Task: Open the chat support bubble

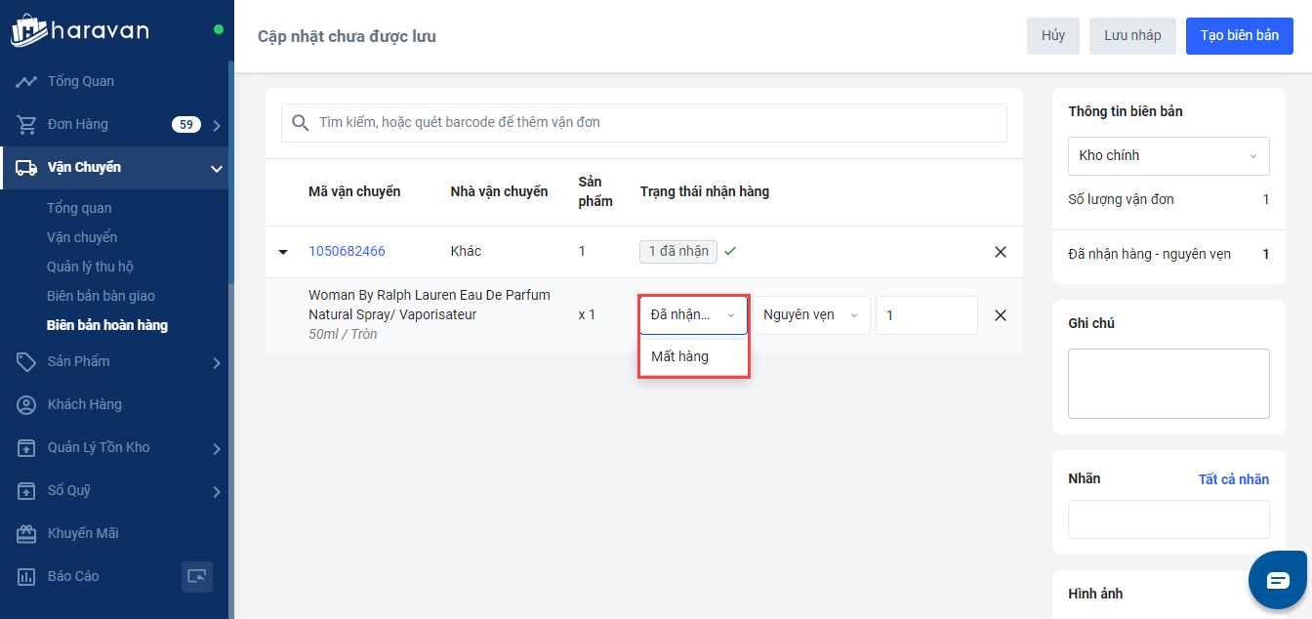Action: [1278, 580]
